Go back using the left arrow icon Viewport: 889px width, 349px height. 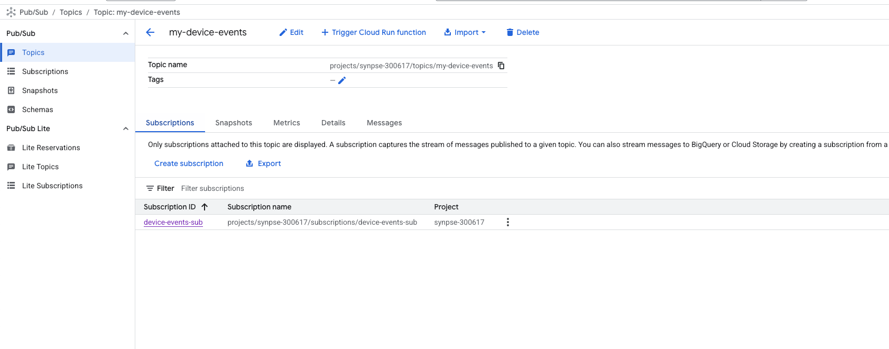150,32
